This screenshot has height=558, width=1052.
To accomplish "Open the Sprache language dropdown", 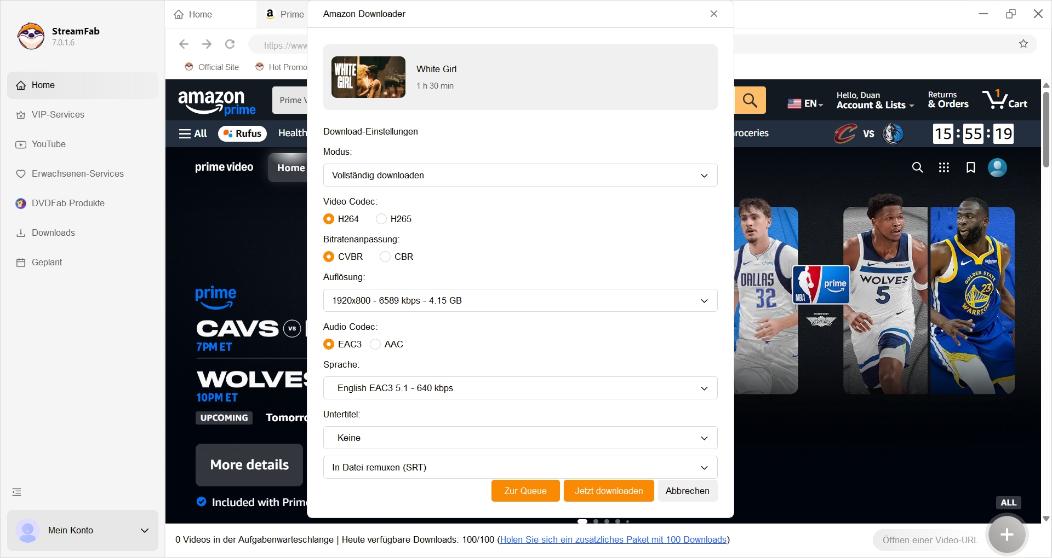I will (x=519, y=388).
